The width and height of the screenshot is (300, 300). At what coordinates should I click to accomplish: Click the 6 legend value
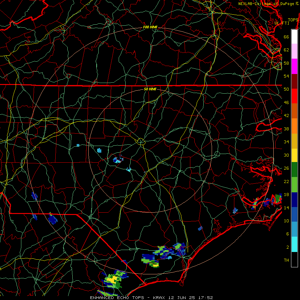point(287,234)
